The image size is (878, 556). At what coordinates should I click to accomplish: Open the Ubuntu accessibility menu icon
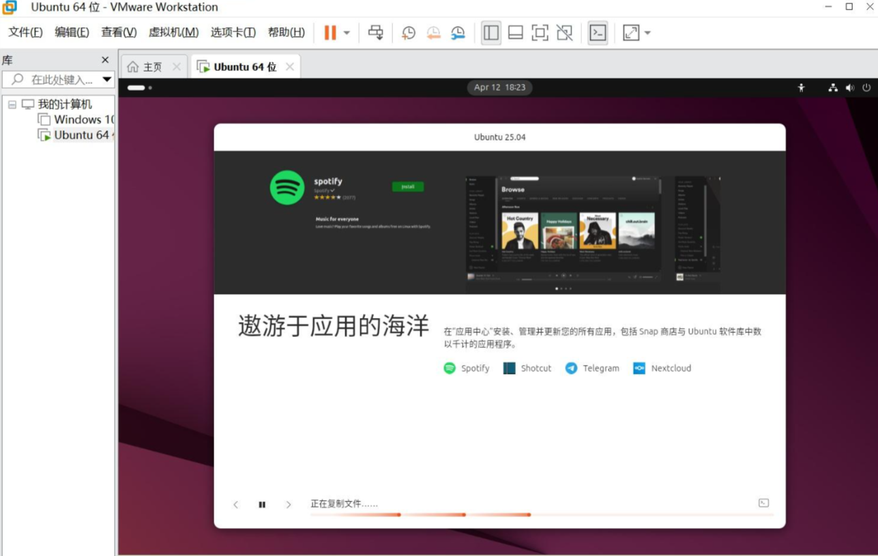(802, 88)
